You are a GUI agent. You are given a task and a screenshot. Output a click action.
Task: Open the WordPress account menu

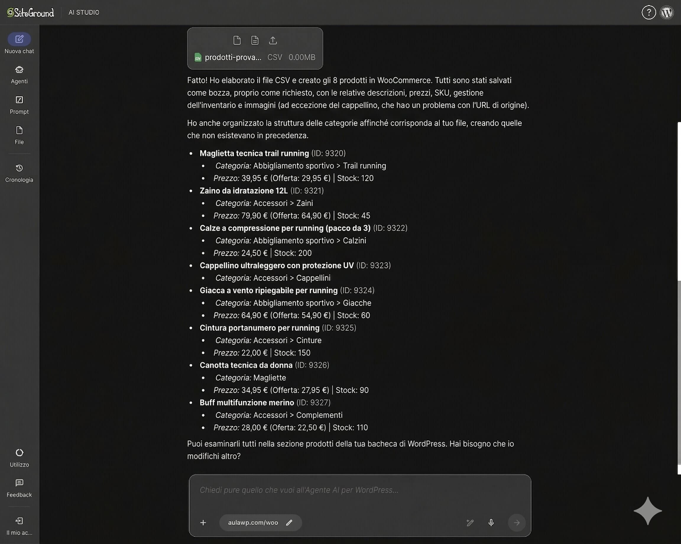click(x=667, y=12)
